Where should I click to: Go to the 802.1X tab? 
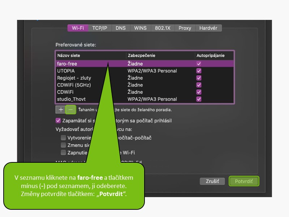pos(163,28)
